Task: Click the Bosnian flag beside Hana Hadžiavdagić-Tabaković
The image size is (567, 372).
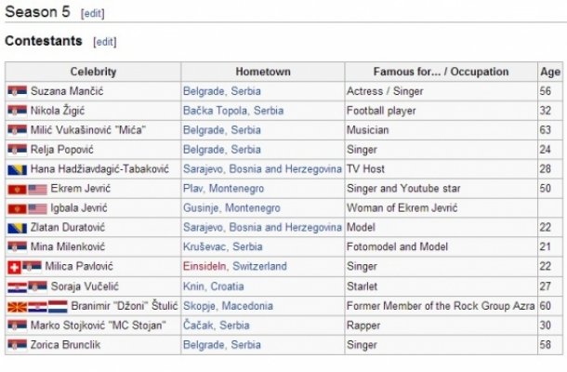Action: 17,169
